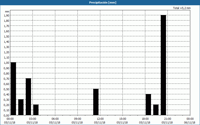
Task: Click the '12:00' x-axis time label
Action: point(100,119)
